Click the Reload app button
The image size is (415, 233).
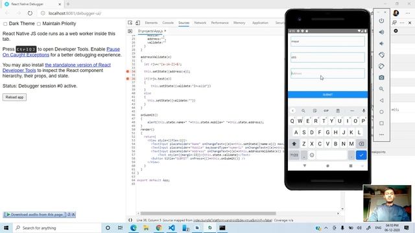14,97
